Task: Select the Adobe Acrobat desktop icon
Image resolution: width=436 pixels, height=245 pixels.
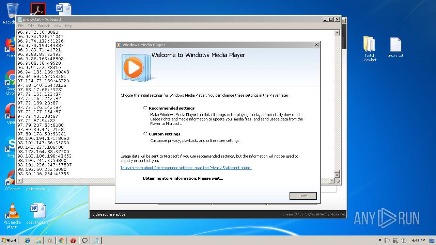Action: [x=38, y=9]
